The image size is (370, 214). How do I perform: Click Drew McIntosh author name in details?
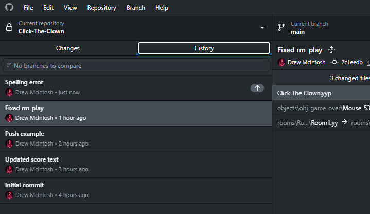pos(306,62)
